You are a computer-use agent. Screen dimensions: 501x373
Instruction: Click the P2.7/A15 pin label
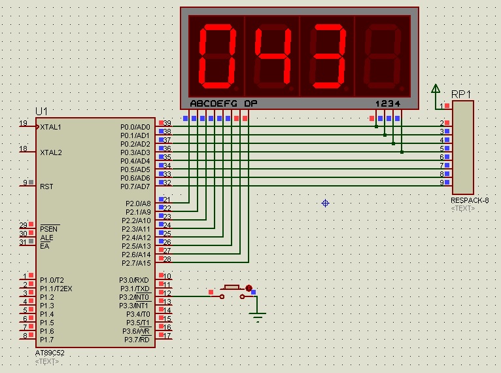(x=136, y=263)
